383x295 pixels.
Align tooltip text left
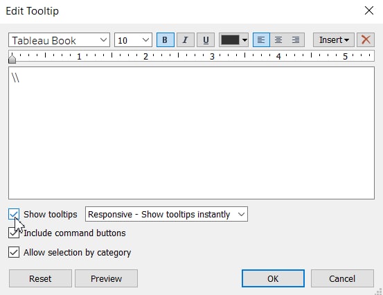coord(261,39)
